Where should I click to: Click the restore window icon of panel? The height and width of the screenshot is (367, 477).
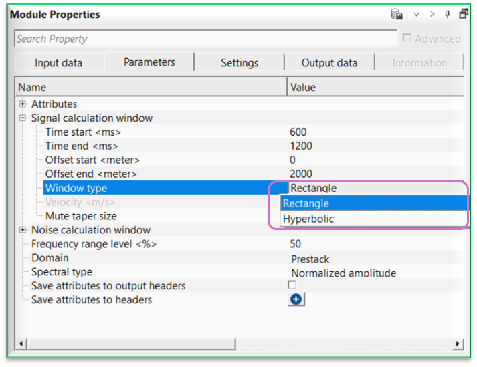click(463, 14)
